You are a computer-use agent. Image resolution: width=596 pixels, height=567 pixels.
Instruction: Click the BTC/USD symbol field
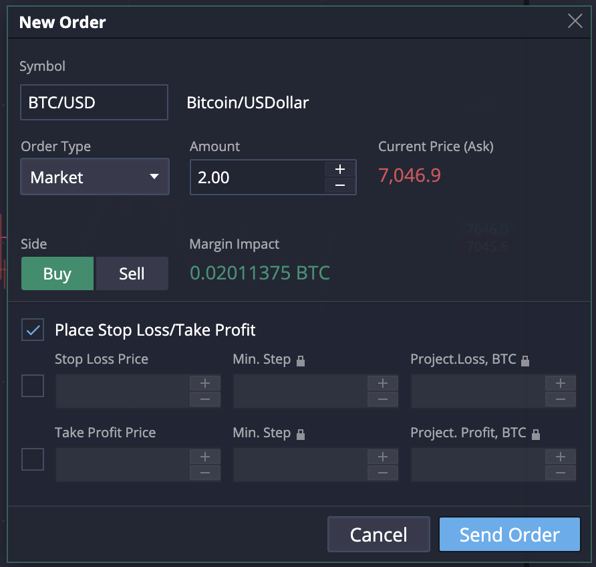click(94, 102)
